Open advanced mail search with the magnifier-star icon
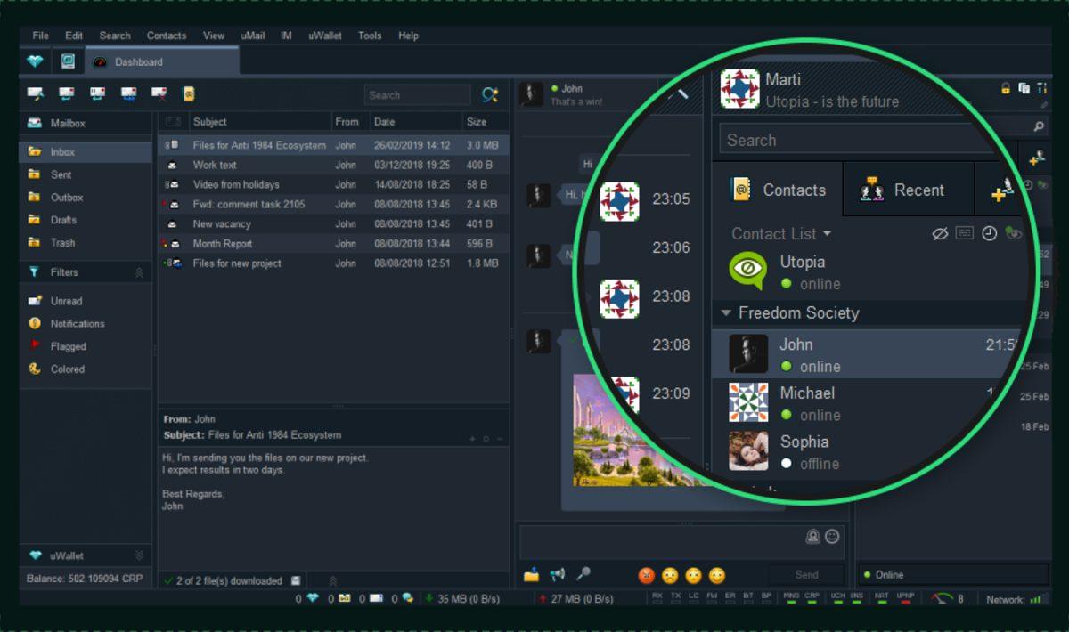 pos(488,93)
